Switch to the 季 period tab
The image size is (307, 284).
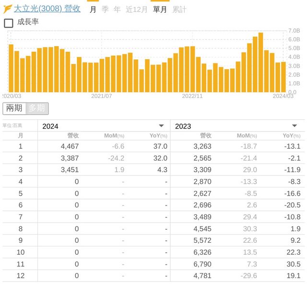[105, 9]
